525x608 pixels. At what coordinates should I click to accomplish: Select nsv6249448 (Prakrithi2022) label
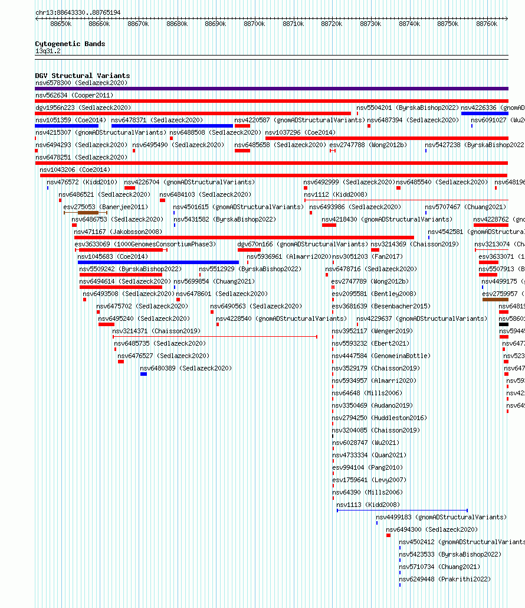pos(444,579)
